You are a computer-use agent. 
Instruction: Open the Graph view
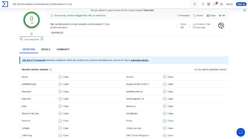pyautogui.click(x=211, y=15)
